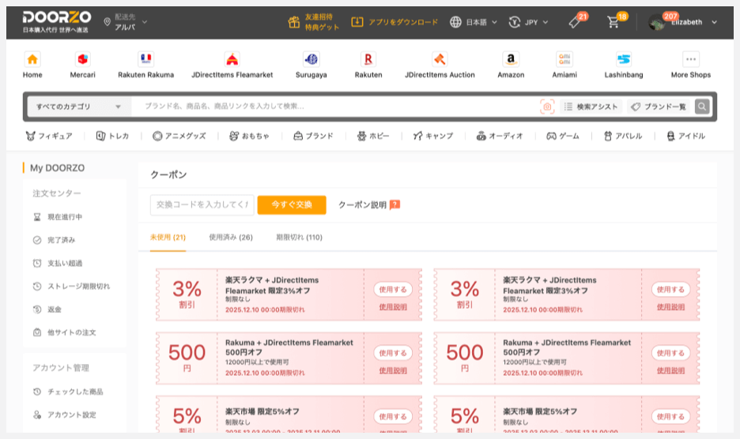The width and height of the screenshot is (740, 439).
Task: Open the Rakuten Rakuma shop
Action: click(x=145, y=65)
